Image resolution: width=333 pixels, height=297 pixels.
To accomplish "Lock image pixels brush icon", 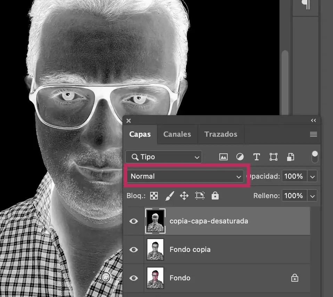I will tap(170, 196).
